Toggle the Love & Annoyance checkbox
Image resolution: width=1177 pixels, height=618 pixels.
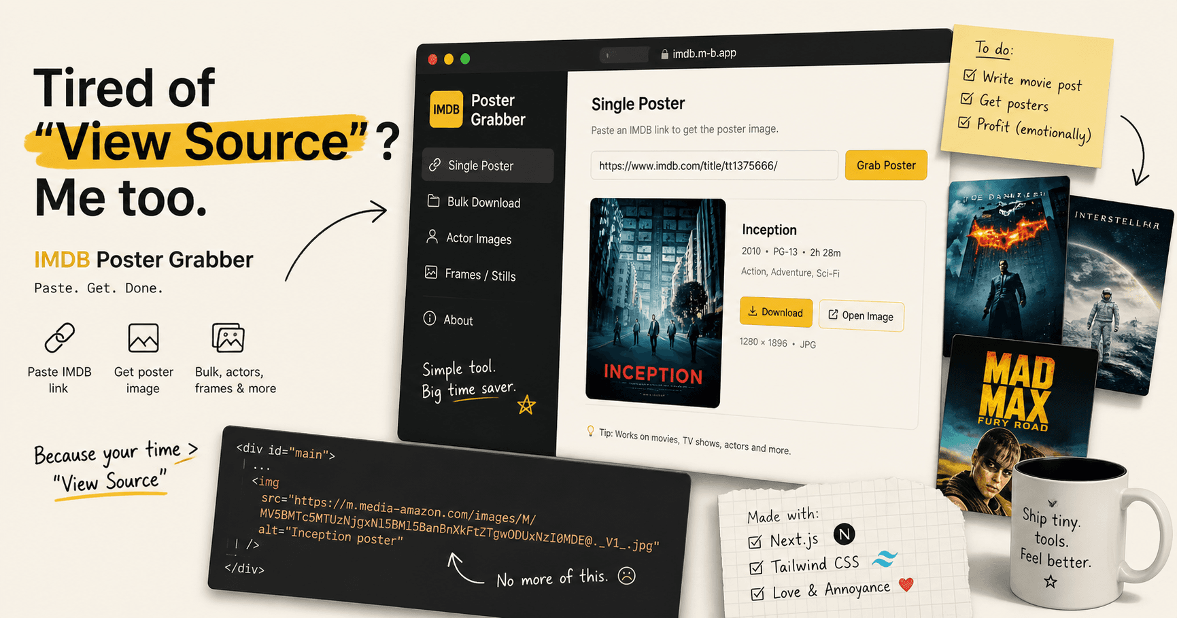757,594
